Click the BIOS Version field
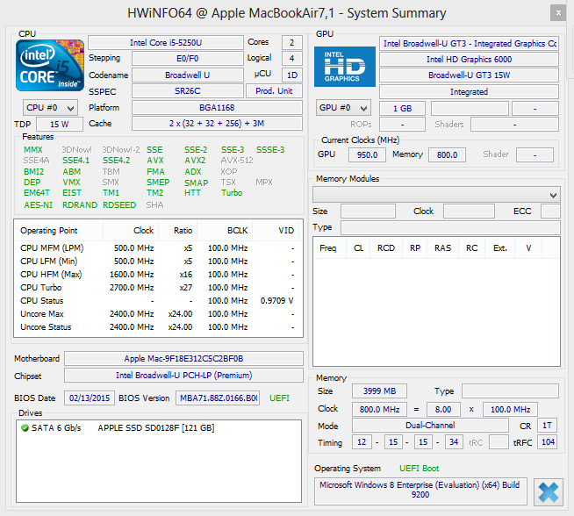The height and width of the screenshot is (516, 574). click(218, 398)
